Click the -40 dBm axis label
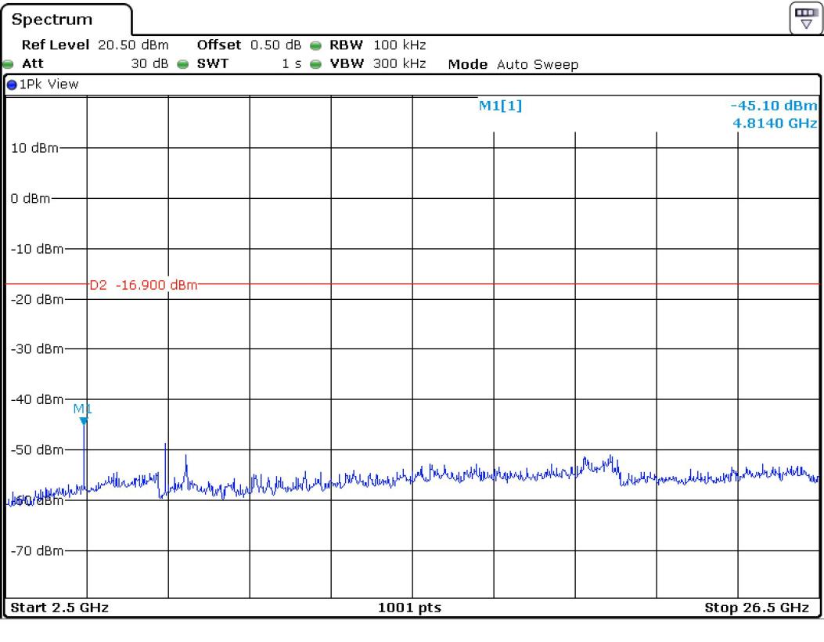824x642 pixels. (38, 399)
